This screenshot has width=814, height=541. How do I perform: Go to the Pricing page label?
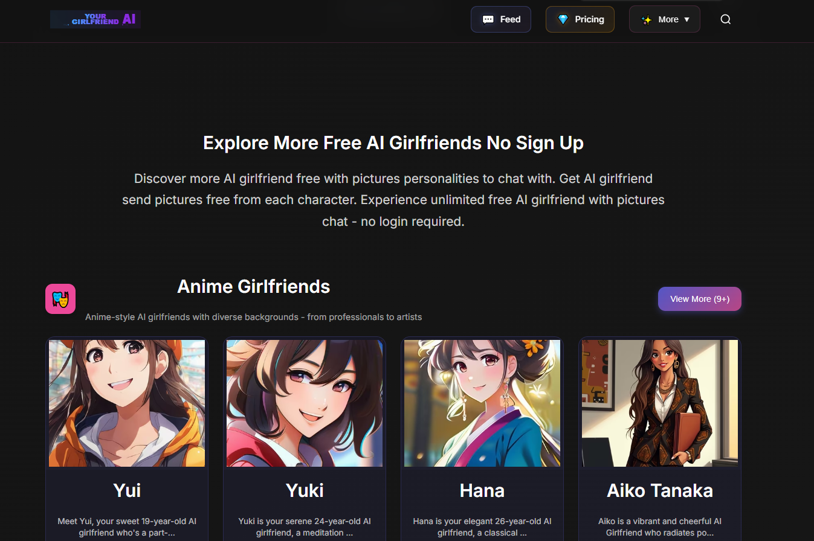[x=589, y=19]
